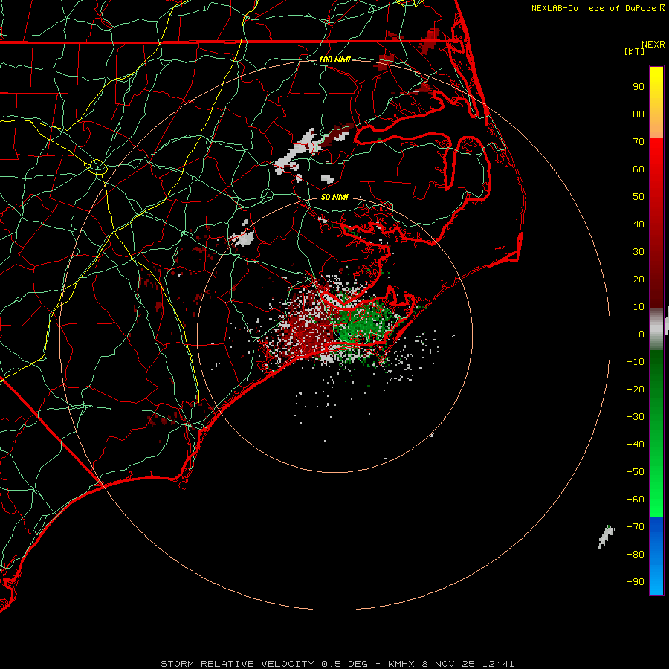Click the NEXLAB-College of DuPage label
This screenshot has height=669, width=669.
pyautogui.click(x=595, y=8)
